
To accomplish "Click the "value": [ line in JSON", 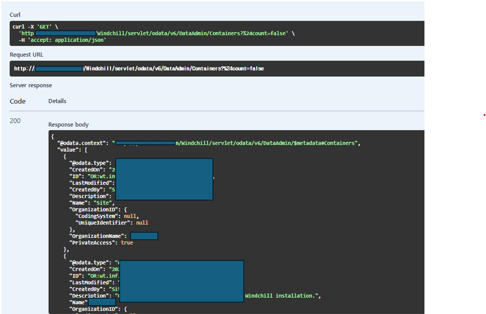I will point(72,150).
